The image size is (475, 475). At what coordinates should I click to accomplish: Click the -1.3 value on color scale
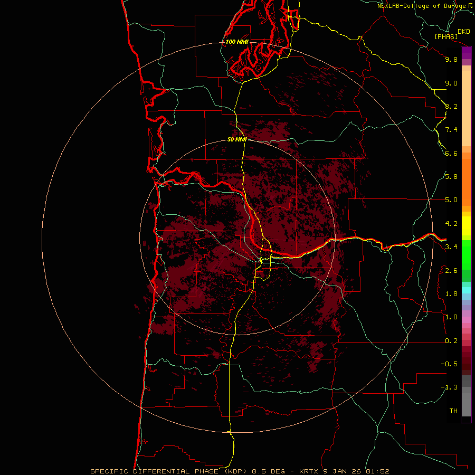pyautogui.click(x=449, y=387)
